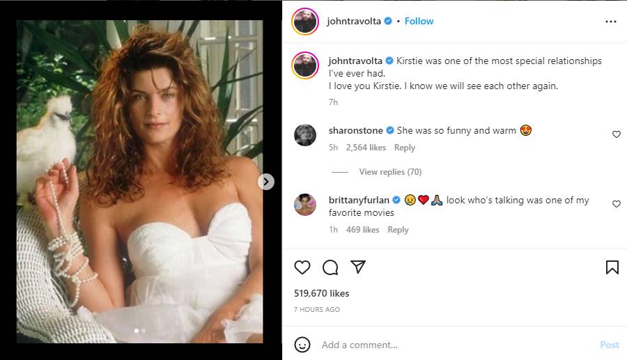This screenshot has height=360, width=627.
Task: Reply to brittanyfurlan's comment
Action: click(x=398, y=230)
